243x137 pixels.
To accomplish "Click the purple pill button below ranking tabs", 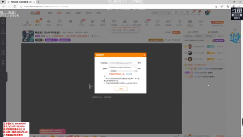I will click(218, 41).
